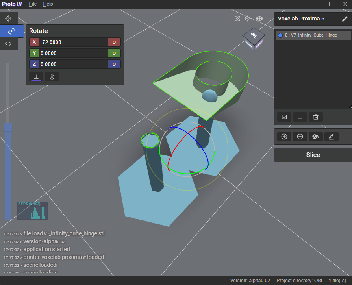Edit the Z rotation value field
The width and height of the screenshot is (352, 285).
tap(73, 64)
